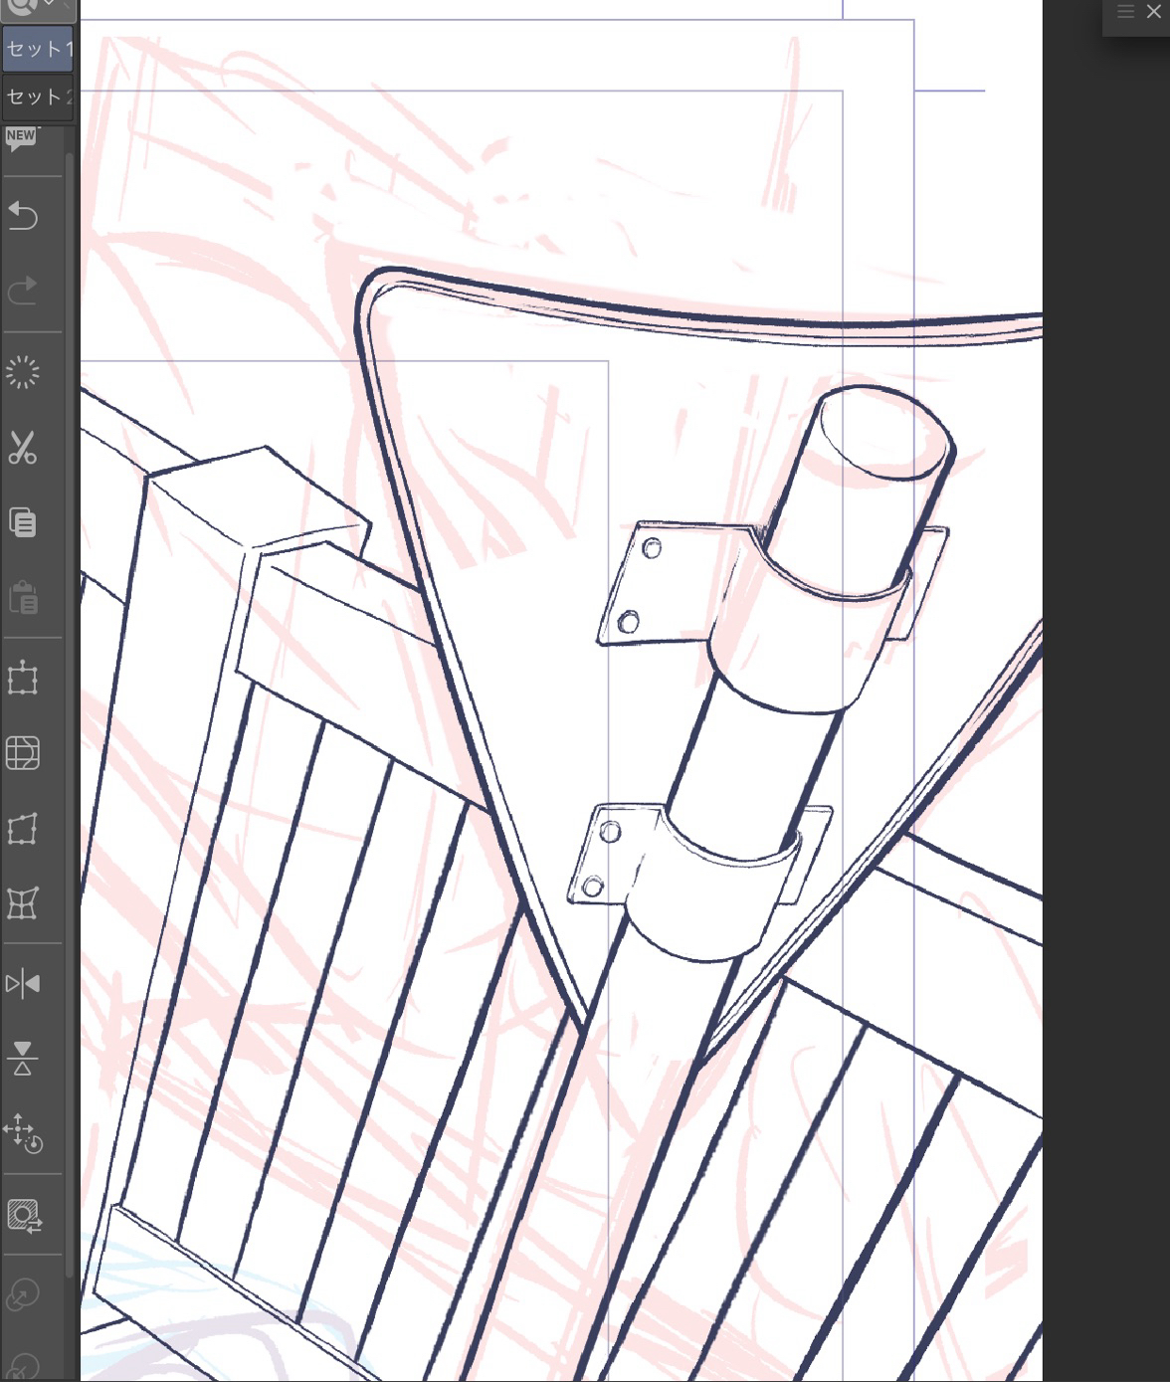This screenshot has width=1170, height=1382.
Task: Click the hatched square with swap arrows icon
Action: click(x=24, y=1216)
